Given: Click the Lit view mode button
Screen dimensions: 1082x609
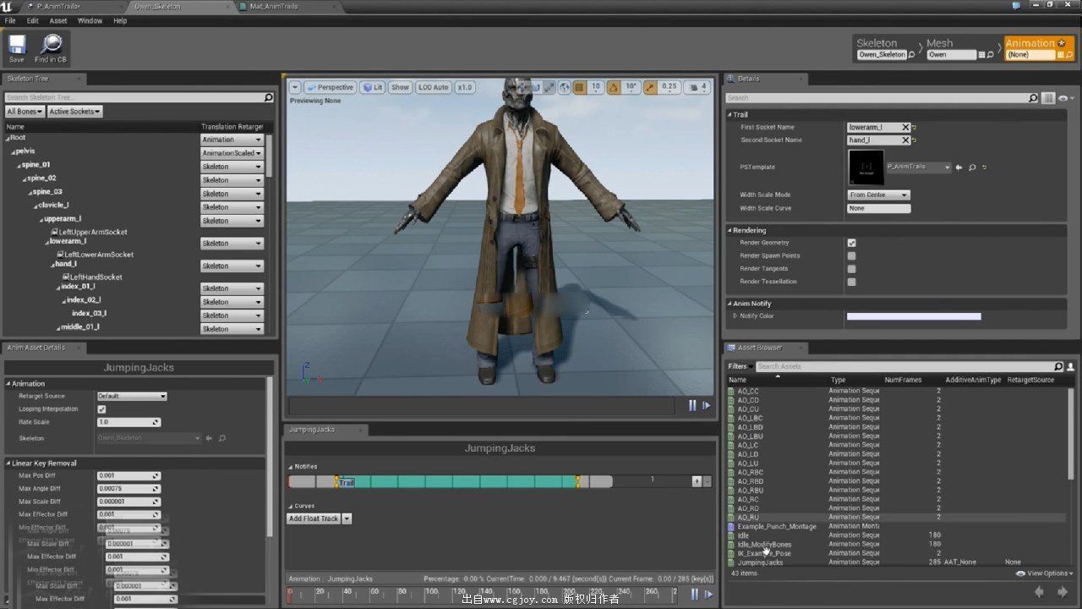Looking at the screenshot, I should (x=372, y=87).
